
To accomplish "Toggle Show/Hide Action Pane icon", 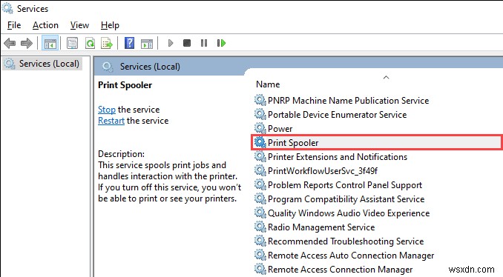I will [147, 43].
